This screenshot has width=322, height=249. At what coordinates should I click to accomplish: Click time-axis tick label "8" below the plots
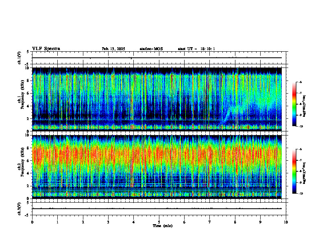click(x=235, y=222)
